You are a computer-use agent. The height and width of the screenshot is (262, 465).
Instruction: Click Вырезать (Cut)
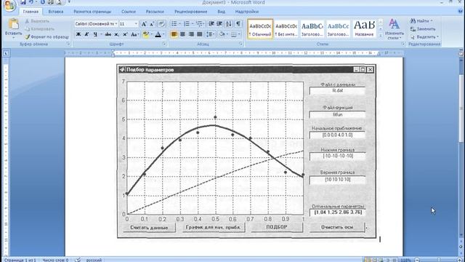37,21
